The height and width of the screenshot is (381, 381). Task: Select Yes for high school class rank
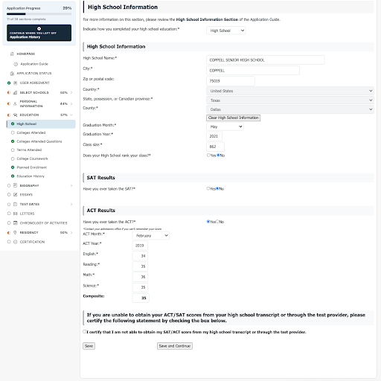(x=208, y=156)
